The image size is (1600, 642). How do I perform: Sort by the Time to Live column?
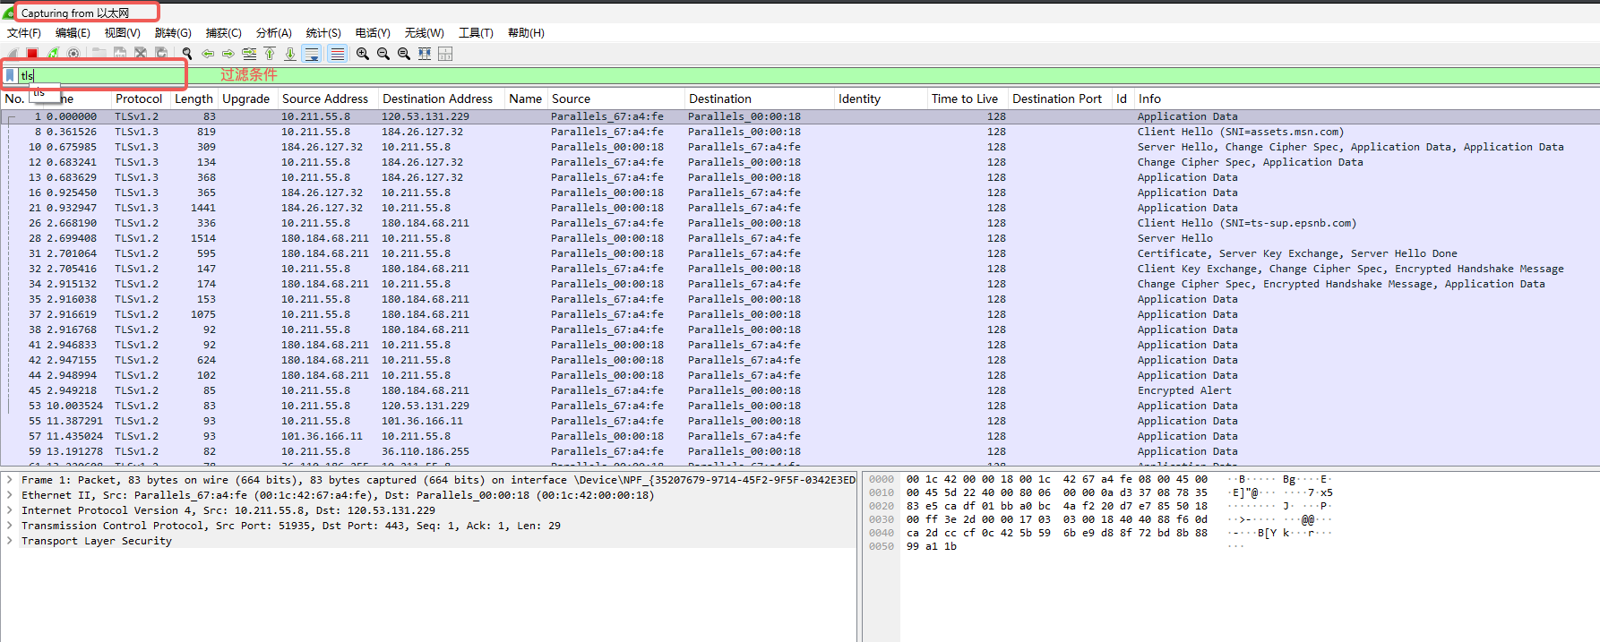tap(965, 98)
